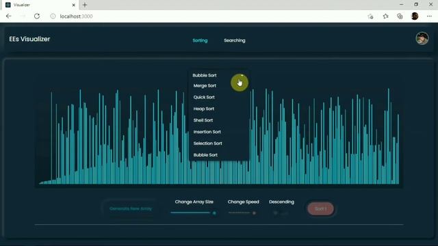The image size is (438, 246).
Task: View site information icon
Action: point(53,16)
